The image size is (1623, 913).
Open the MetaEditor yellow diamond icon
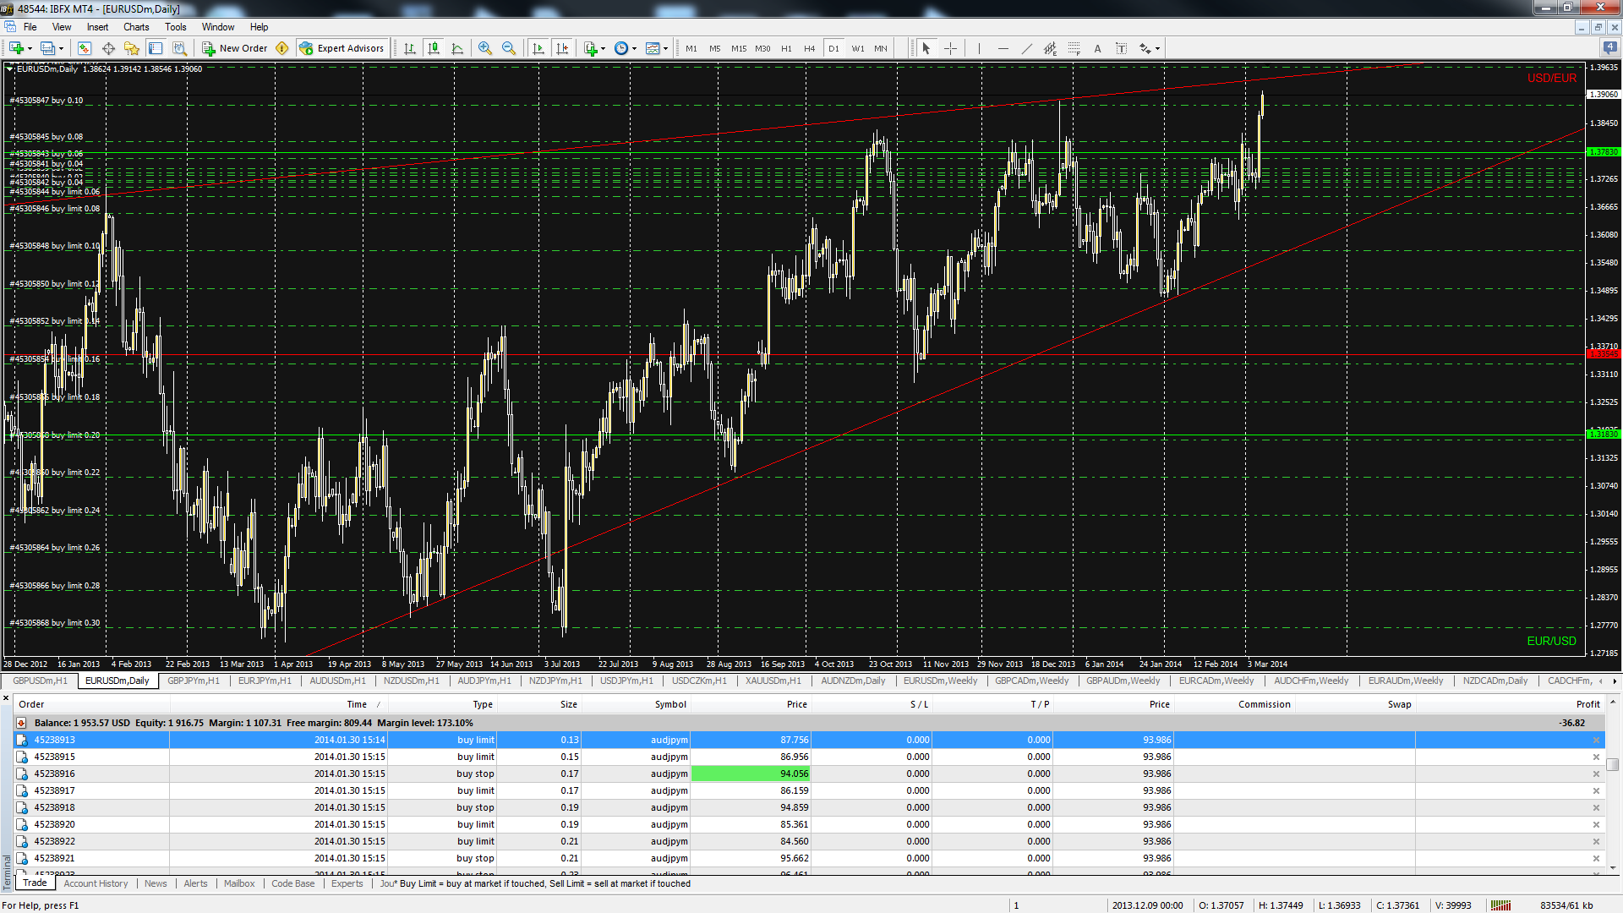pos(282,48)
